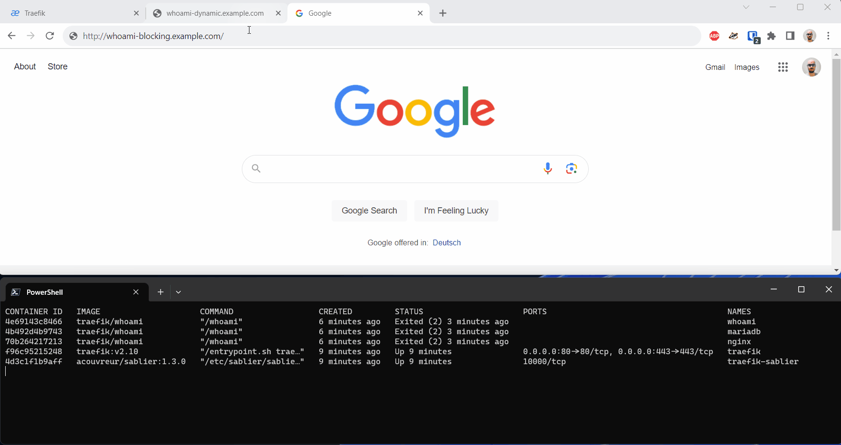Screen dimensions: 841x445
Task: Click the scrollbar up arrow in the browser
Action: click(x=836, y=54)
